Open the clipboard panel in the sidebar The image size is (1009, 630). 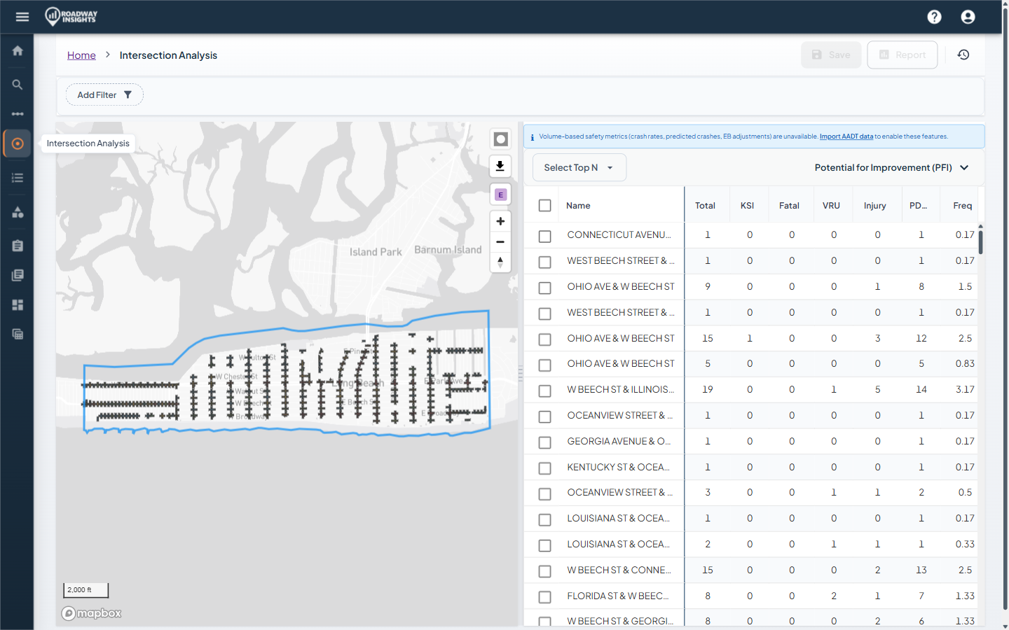tap(18, 245)
